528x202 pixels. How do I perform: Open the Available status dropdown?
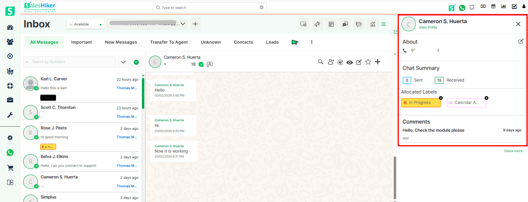click(85, 24)
